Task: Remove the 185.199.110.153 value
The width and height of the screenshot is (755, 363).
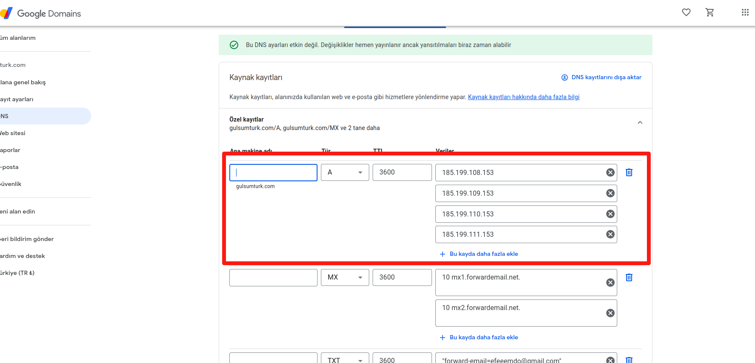Action: 610,214
